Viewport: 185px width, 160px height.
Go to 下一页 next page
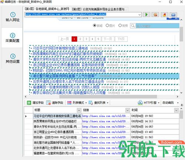pyautogui.click(x=108, y=39)
